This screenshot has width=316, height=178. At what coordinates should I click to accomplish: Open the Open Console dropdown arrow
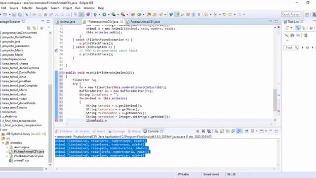pyautogui.click(x=266, y=131)
